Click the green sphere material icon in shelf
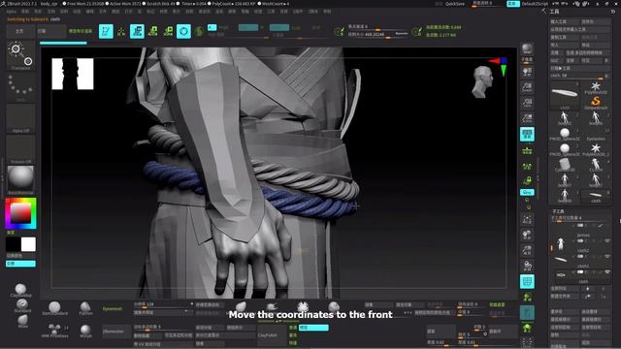This screenshot has width=621, height=349. tap(199, 31)
